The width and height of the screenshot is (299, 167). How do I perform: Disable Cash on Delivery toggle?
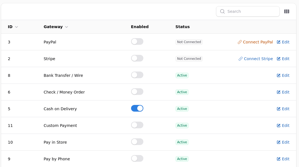point(137,109)
